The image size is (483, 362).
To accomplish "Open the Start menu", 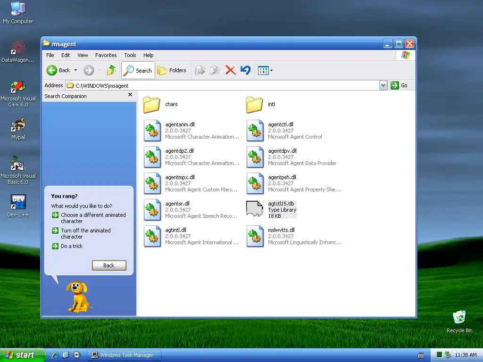I will (22, 355).
